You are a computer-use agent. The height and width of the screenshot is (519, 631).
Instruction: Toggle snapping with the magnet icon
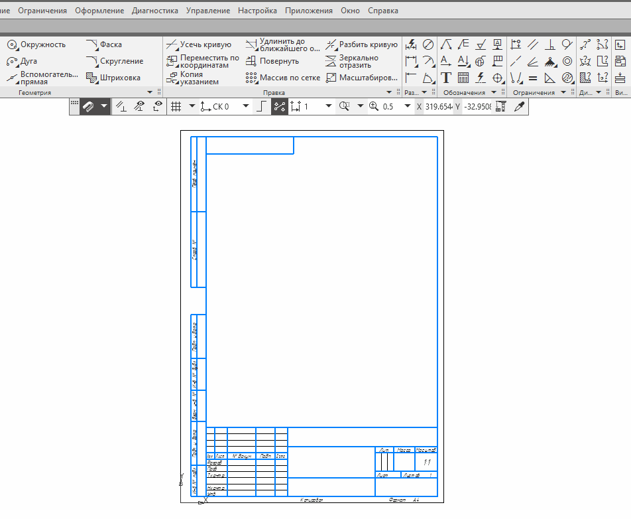tap(89, 106)
